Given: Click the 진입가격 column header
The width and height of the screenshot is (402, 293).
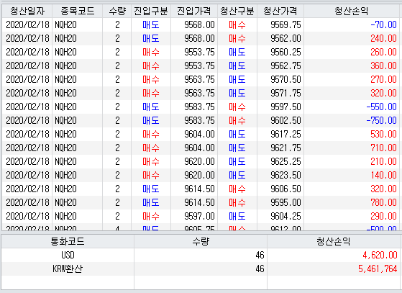Looking at the screenshot, I should coord(194,11).
